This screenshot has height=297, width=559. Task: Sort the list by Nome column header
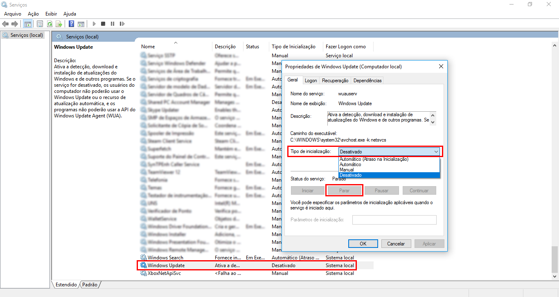point(176,46)
